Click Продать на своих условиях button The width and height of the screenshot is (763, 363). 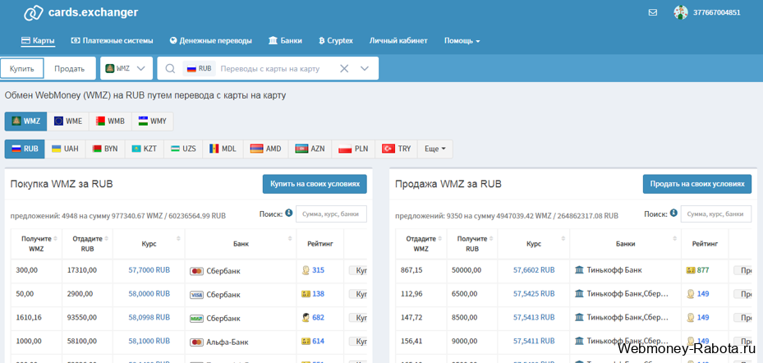[x=696, y=185]
